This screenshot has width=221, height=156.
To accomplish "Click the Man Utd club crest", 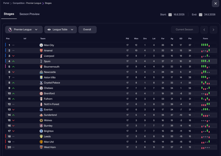I will [x=41, y=142].
